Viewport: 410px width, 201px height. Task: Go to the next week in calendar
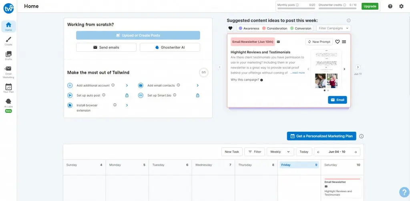(x=356, y=152)
